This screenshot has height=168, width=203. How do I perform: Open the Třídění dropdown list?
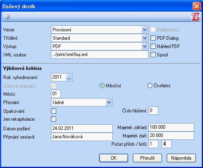click(144, 38)
